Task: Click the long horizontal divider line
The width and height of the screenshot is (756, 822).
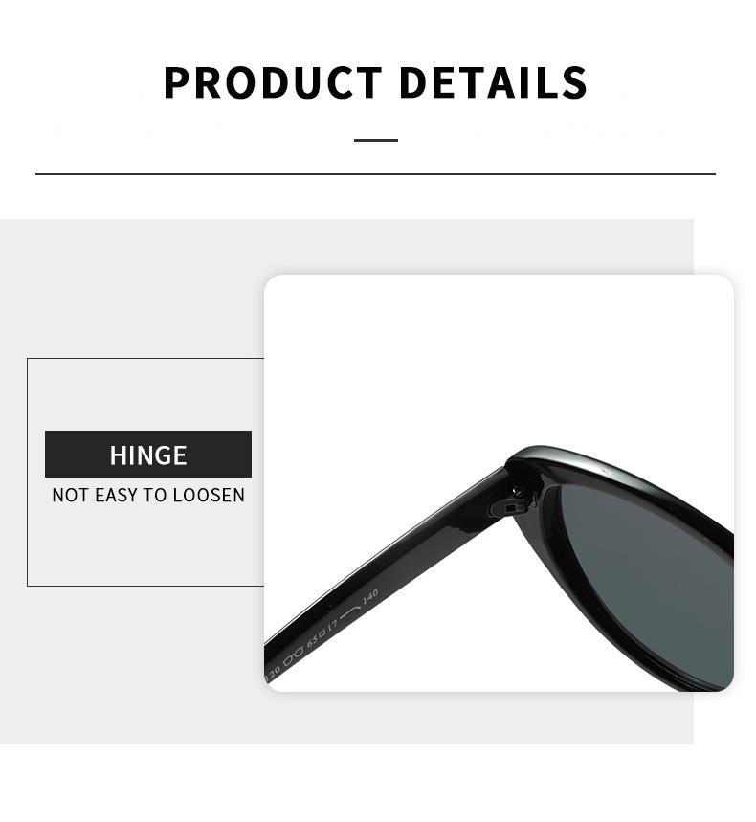Action: [x=375, y=173]
